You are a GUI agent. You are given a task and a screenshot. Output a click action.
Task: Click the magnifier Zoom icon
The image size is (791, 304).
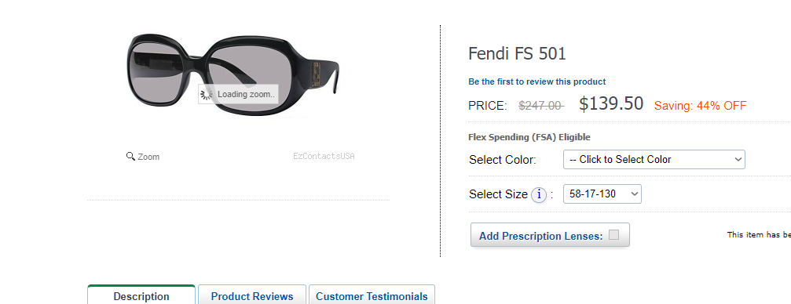tap(130, 156)
